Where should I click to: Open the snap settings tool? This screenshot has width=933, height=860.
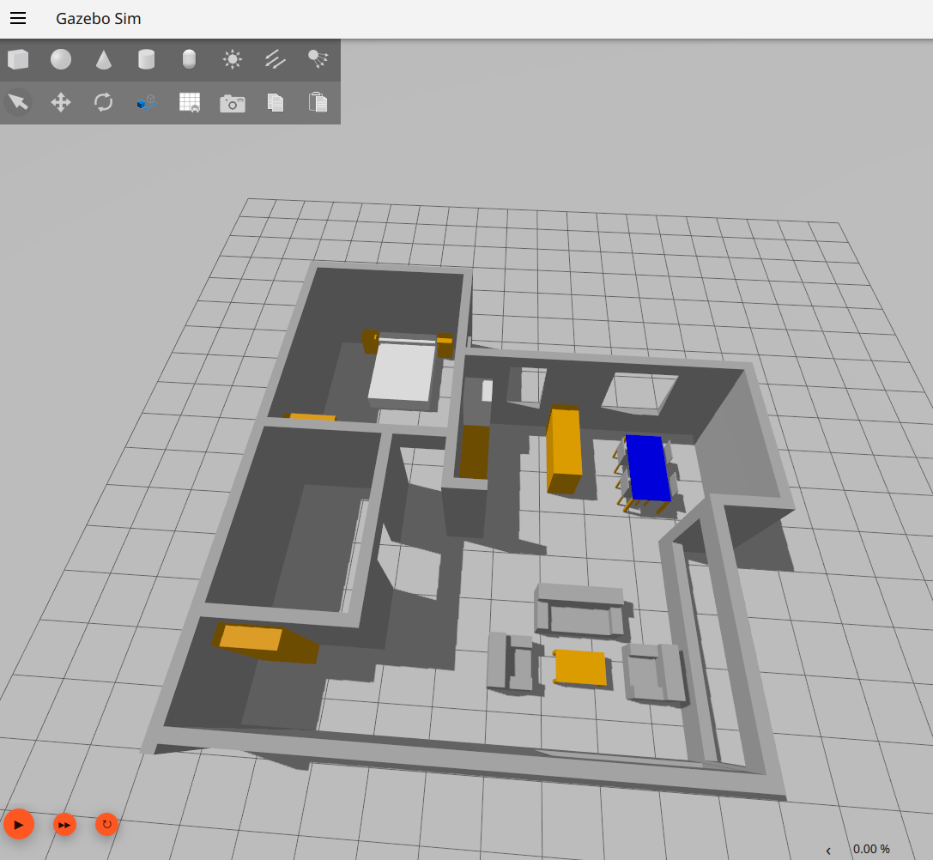tap(147, 102)
